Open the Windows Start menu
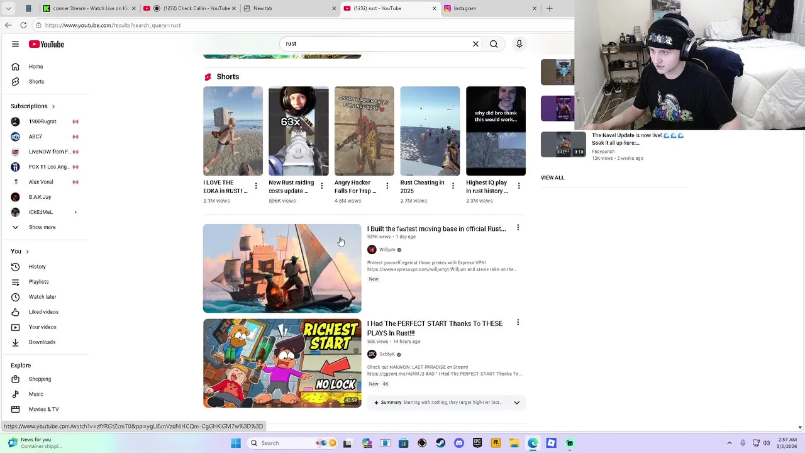 tap(236, 443)
